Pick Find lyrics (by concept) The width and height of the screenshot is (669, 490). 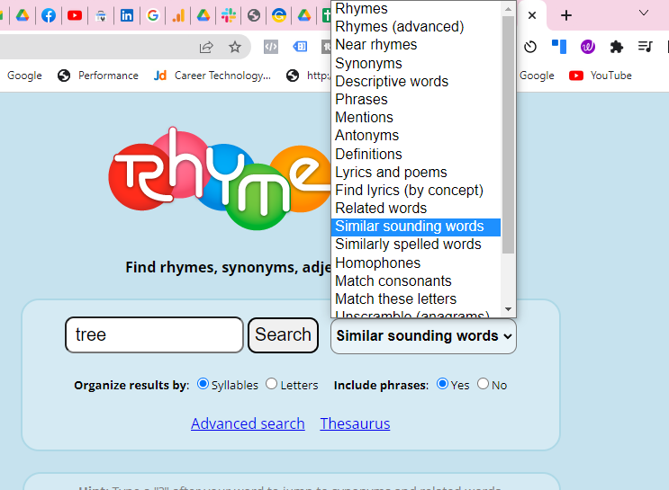click(x=416, y=190)
